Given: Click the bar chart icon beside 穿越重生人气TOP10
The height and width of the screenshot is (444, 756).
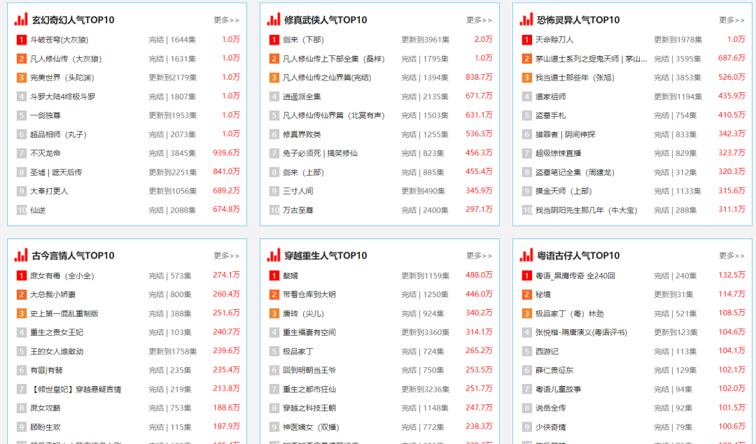Looking at the screenshot, I should point(274,255).
